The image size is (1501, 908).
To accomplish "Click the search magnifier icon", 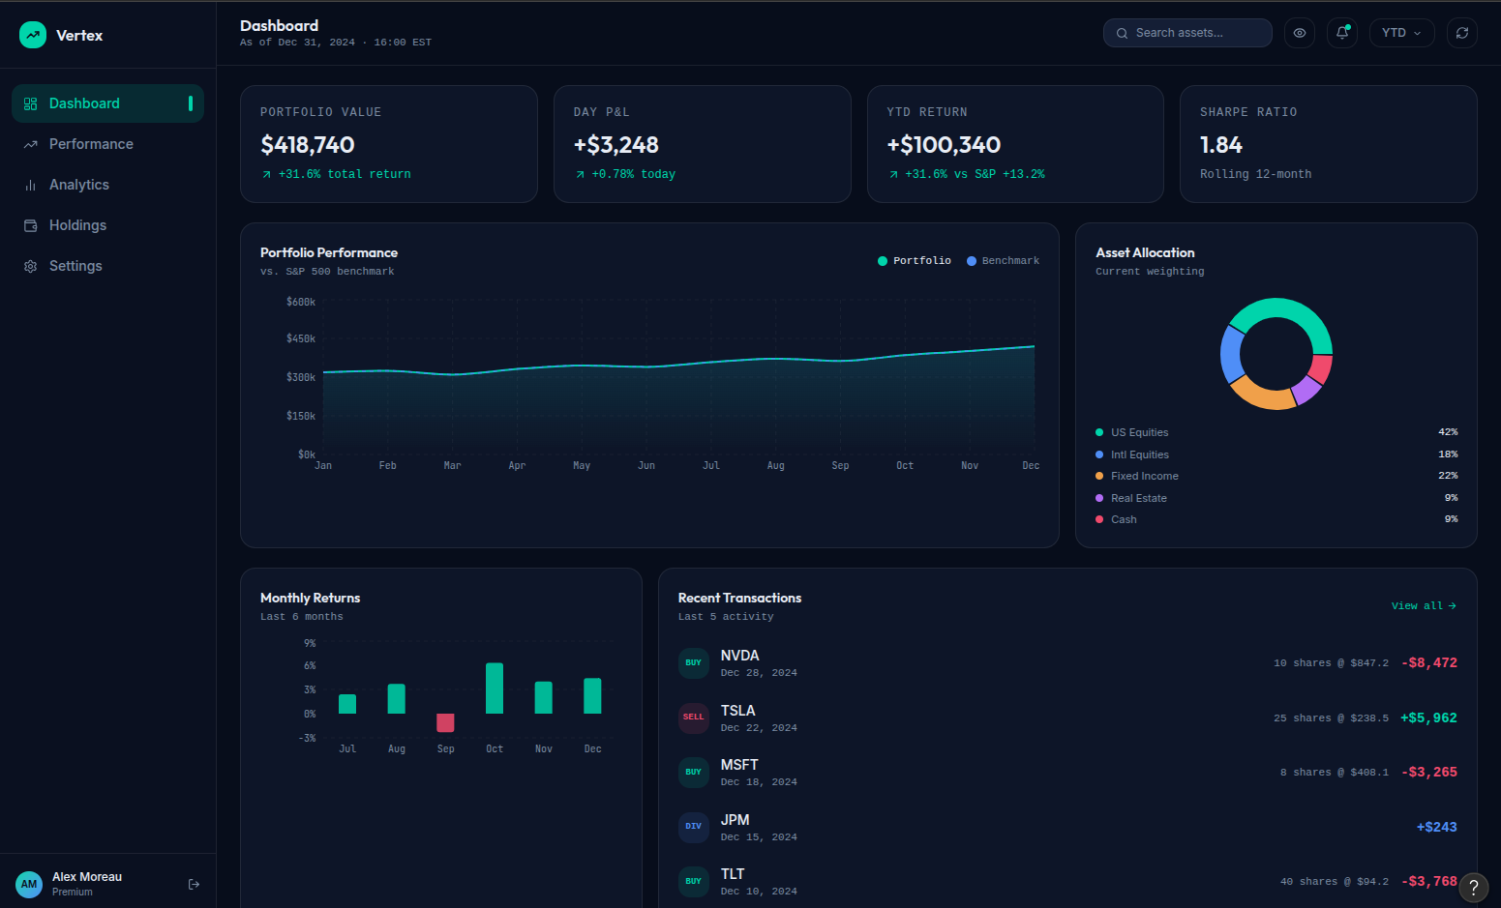I will 1123,33.
